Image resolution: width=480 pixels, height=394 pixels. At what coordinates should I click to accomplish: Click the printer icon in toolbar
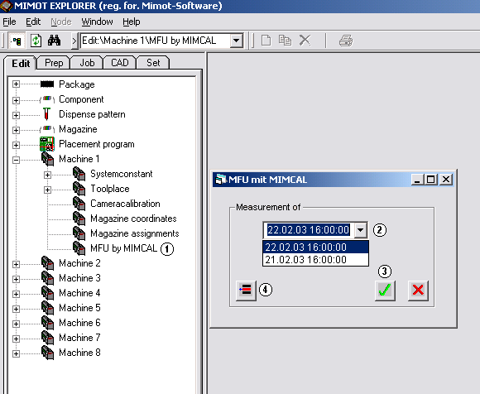point(346,41)
